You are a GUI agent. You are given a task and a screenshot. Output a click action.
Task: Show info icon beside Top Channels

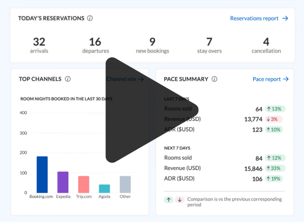(68, 79)
